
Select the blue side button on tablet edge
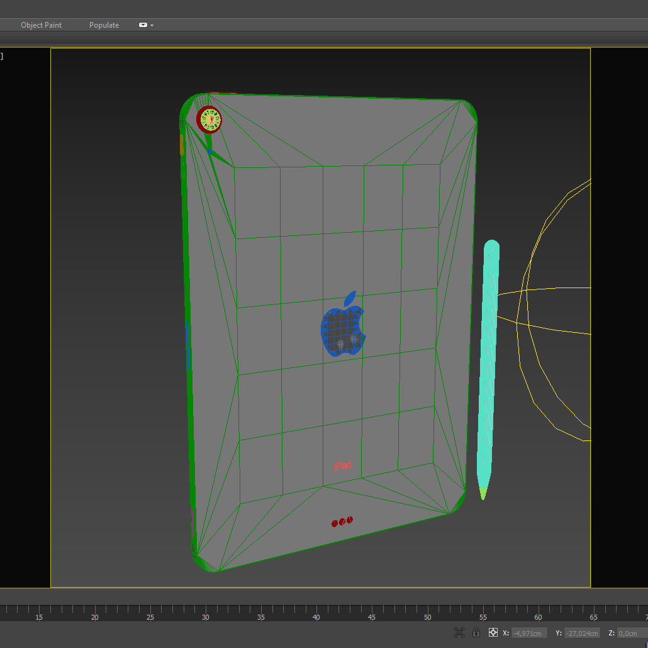[x=187, y=346]
